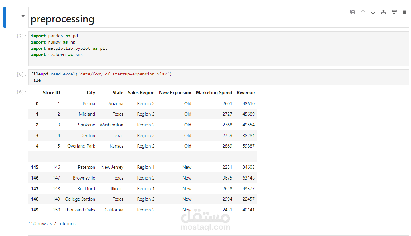411x236 pixels.
Task: Select the Overland Park table cell
Action: click(81, 146)
